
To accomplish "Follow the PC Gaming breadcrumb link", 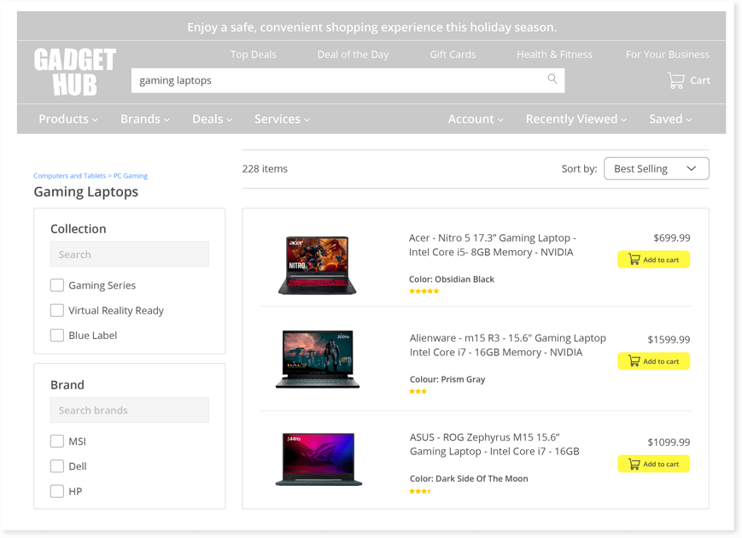I will point(130,176).
